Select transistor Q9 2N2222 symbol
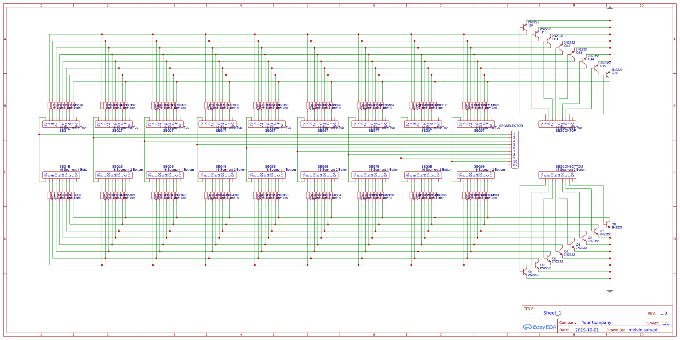The height and width of the screenshot is (340, 680). pyautogui.click(x=525, y=26)
